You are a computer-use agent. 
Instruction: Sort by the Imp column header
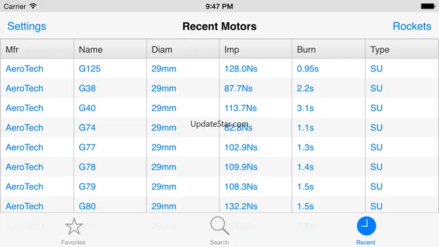[x=231, y=50]
